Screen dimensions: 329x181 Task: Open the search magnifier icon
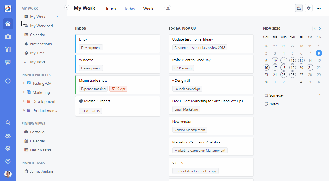pos(8,123)
